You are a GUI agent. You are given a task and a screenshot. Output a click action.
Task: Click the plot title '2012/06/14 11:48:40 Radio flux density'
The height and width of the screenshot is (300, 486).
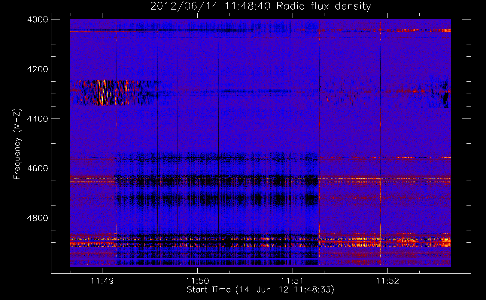260,6
